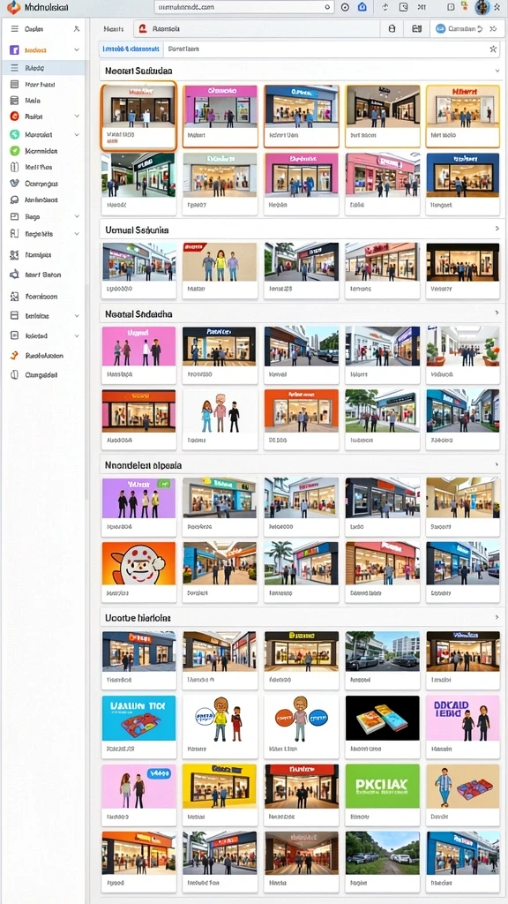508x904 pixels.
Task: Click the teal circular arrow sidebar icon
Action: [14, 134]
